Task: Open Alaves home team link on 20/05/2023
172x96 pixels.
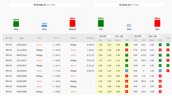Action: (x=39, y=45)
